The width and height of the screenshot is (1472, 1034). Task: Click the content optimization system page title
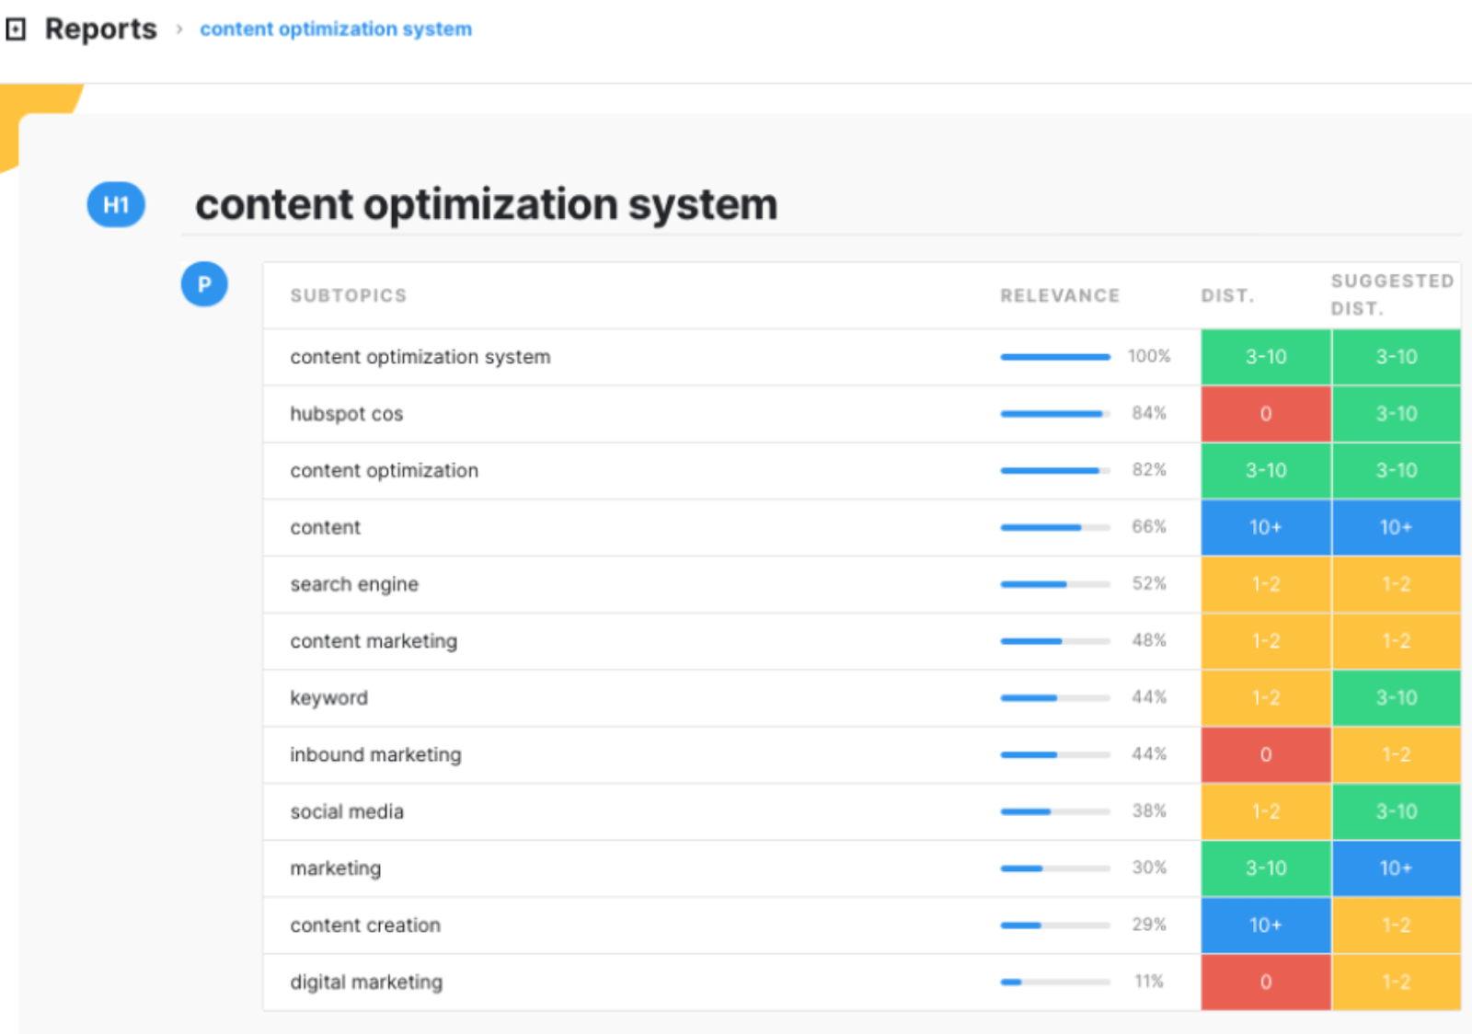pos(486,204)
